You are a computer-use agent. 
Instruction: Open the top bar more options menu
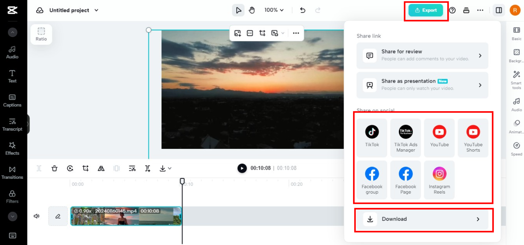click(x=480, y=10)
